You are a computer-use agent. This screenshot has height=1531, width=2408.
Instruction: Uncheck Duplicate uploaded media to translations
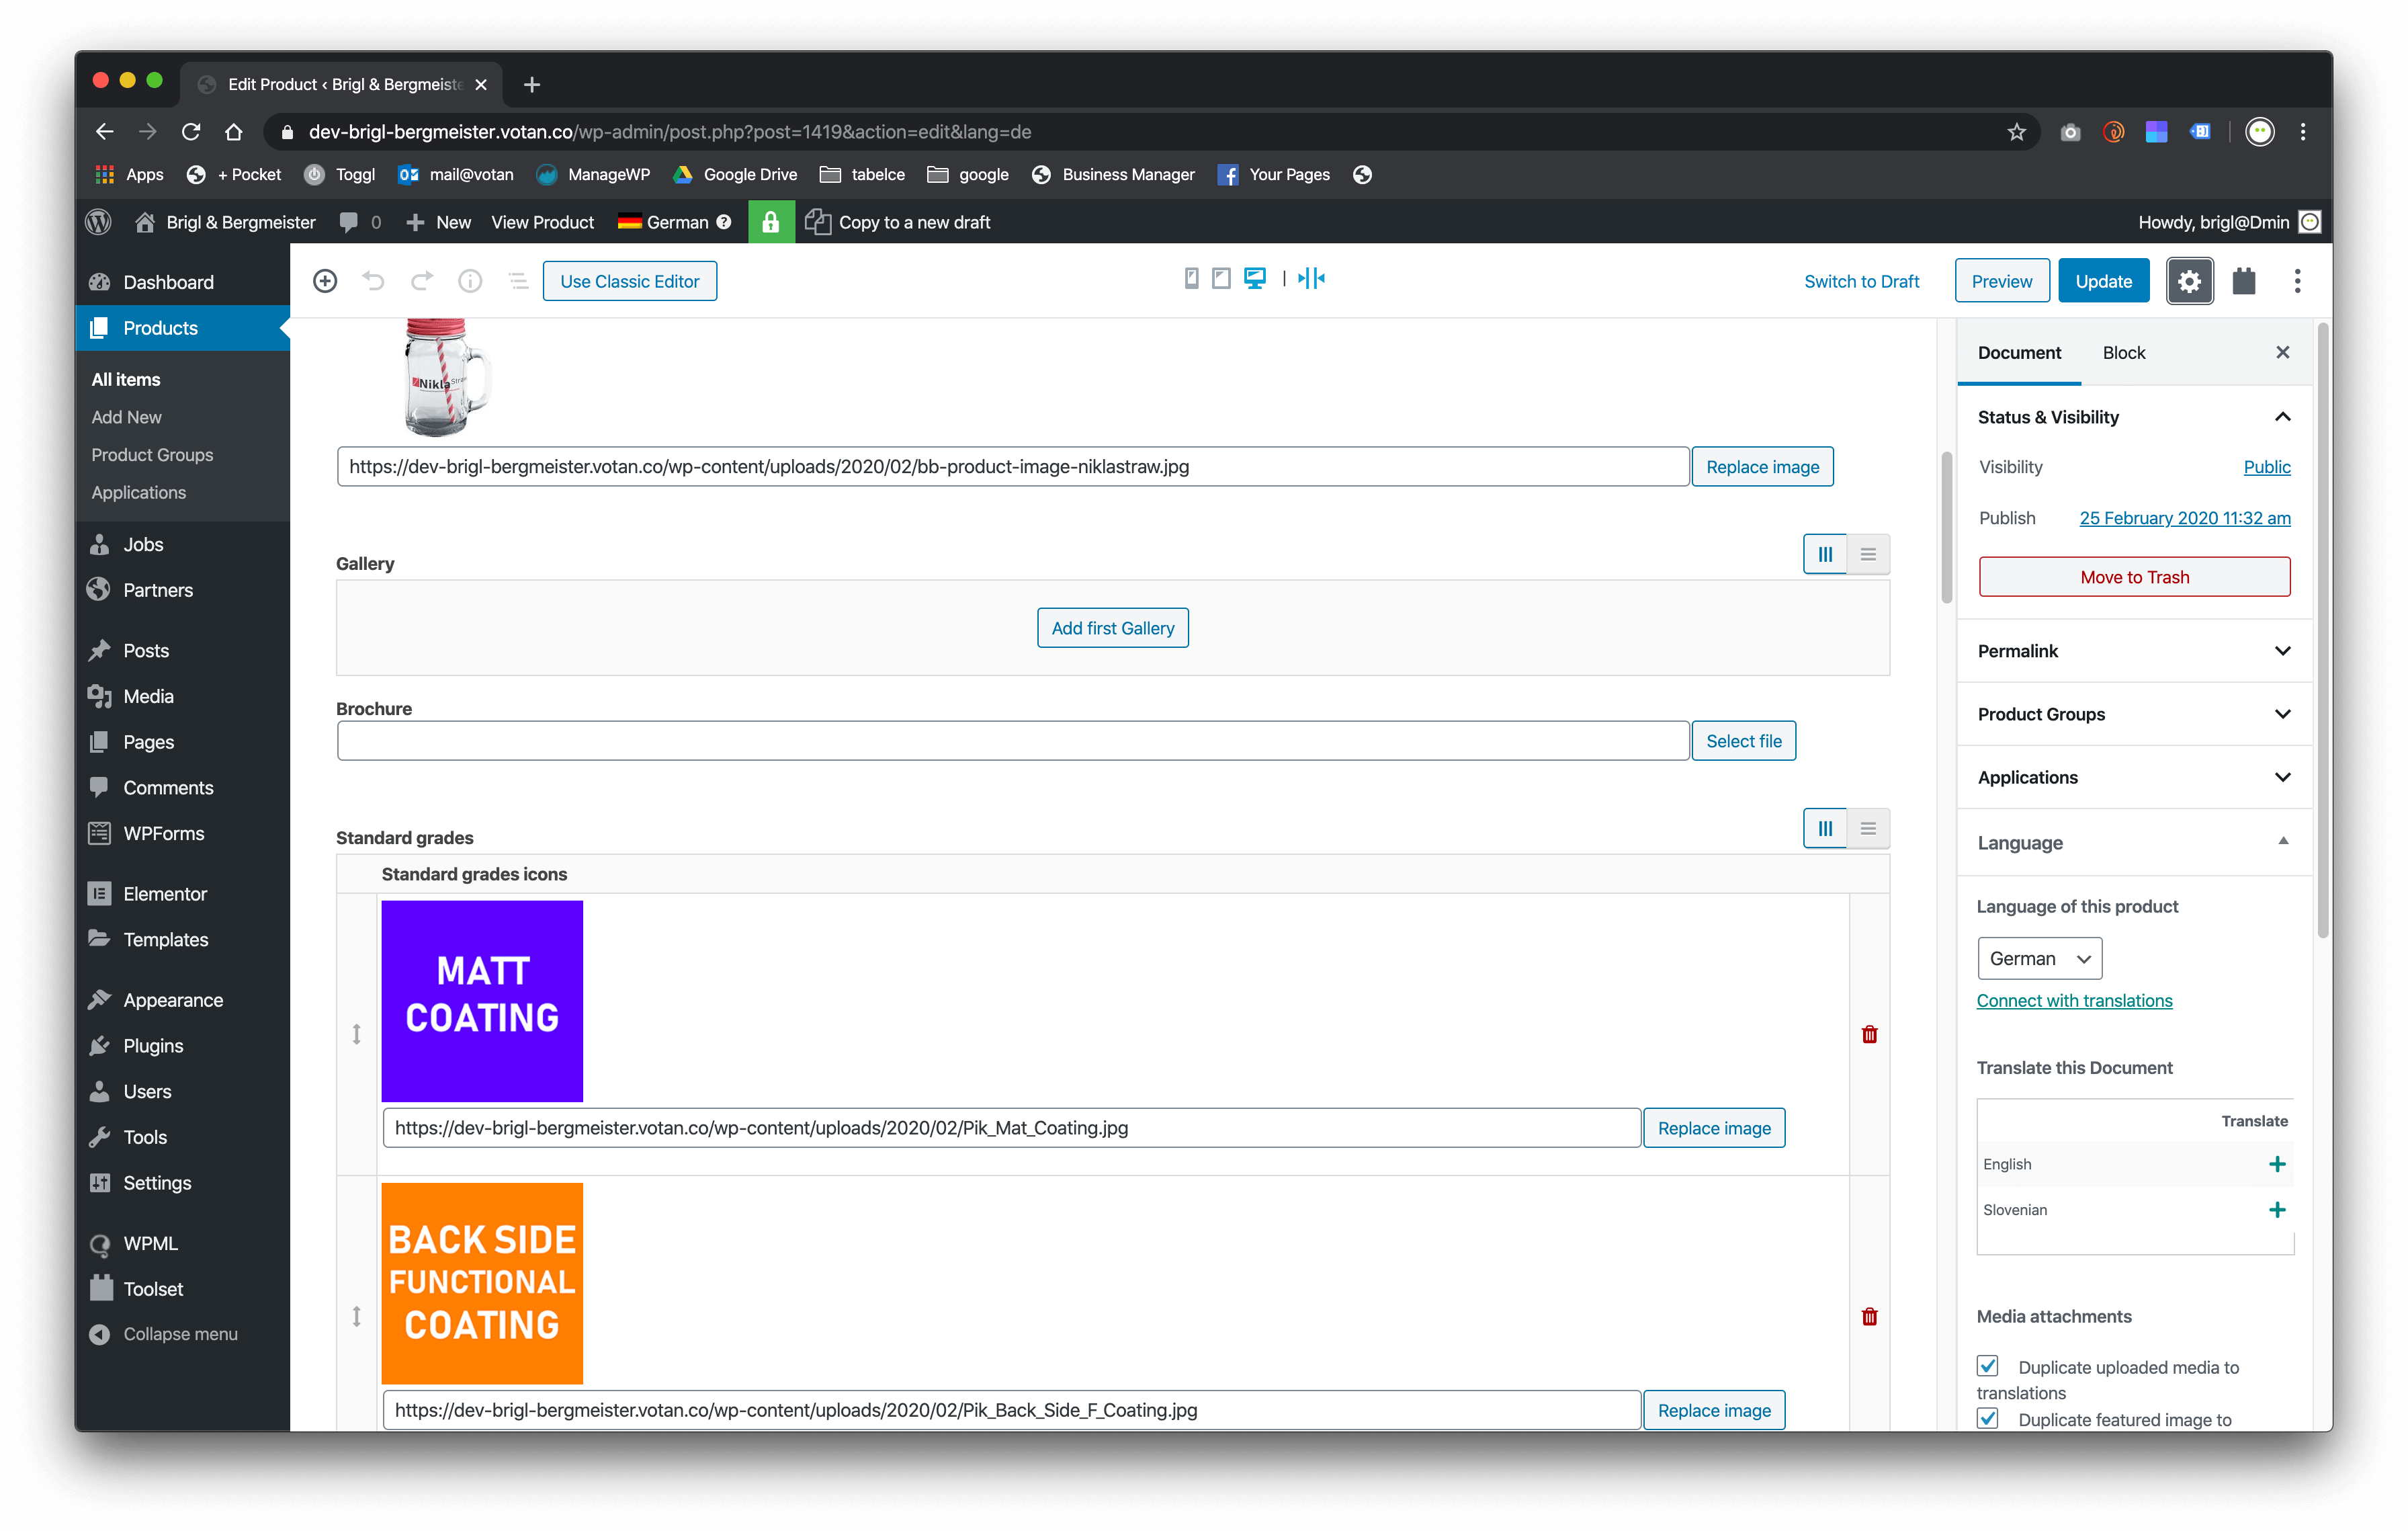[1987, 1366]
